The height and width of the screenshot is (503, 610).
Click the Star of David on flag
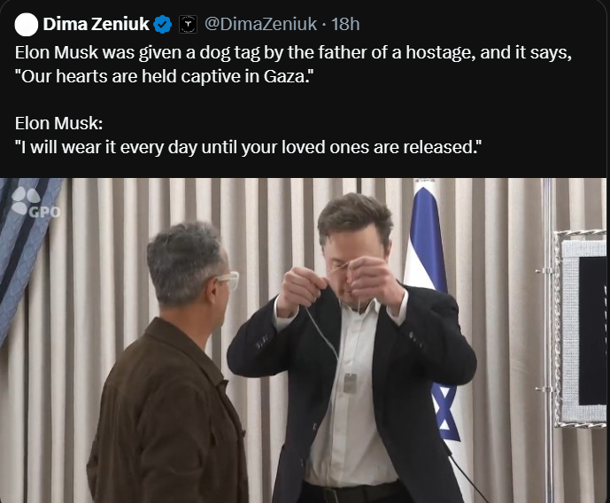(x=446, y=414)
